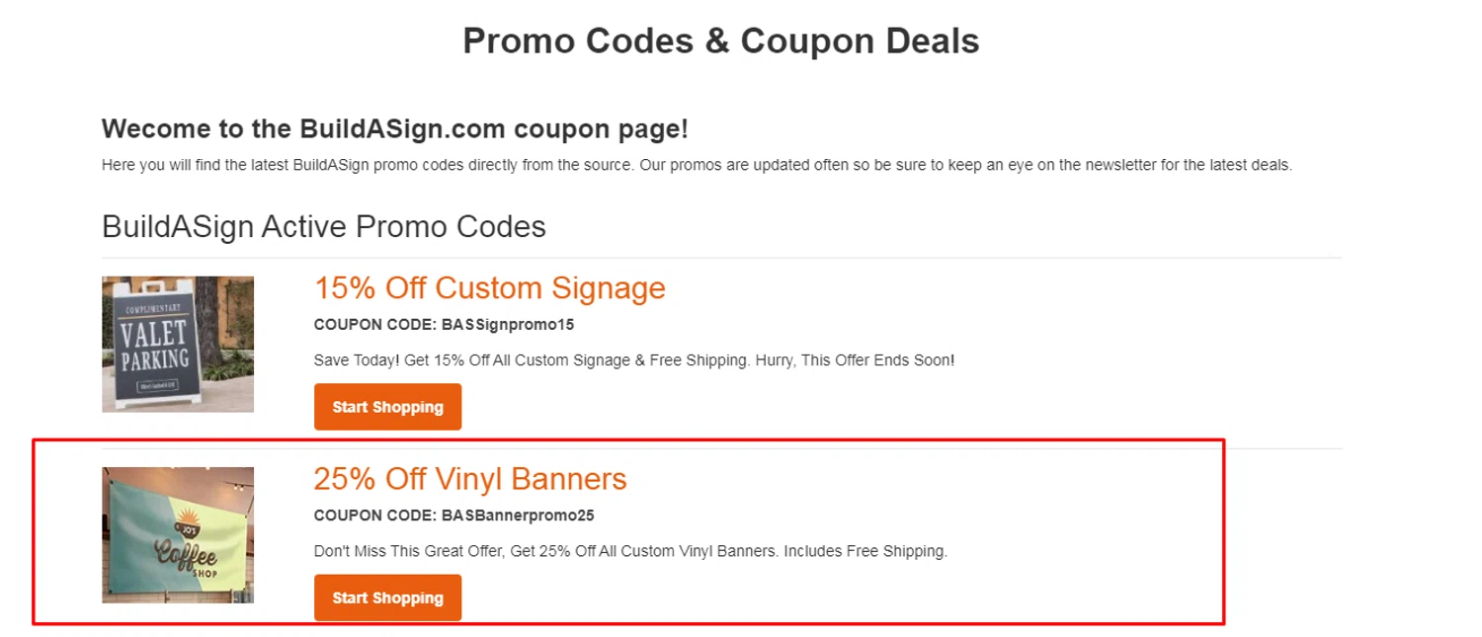The height and width of the screenshot is (637, 1482).
Task: Click the custom signage offer description text
Action: tap(633, 360)
